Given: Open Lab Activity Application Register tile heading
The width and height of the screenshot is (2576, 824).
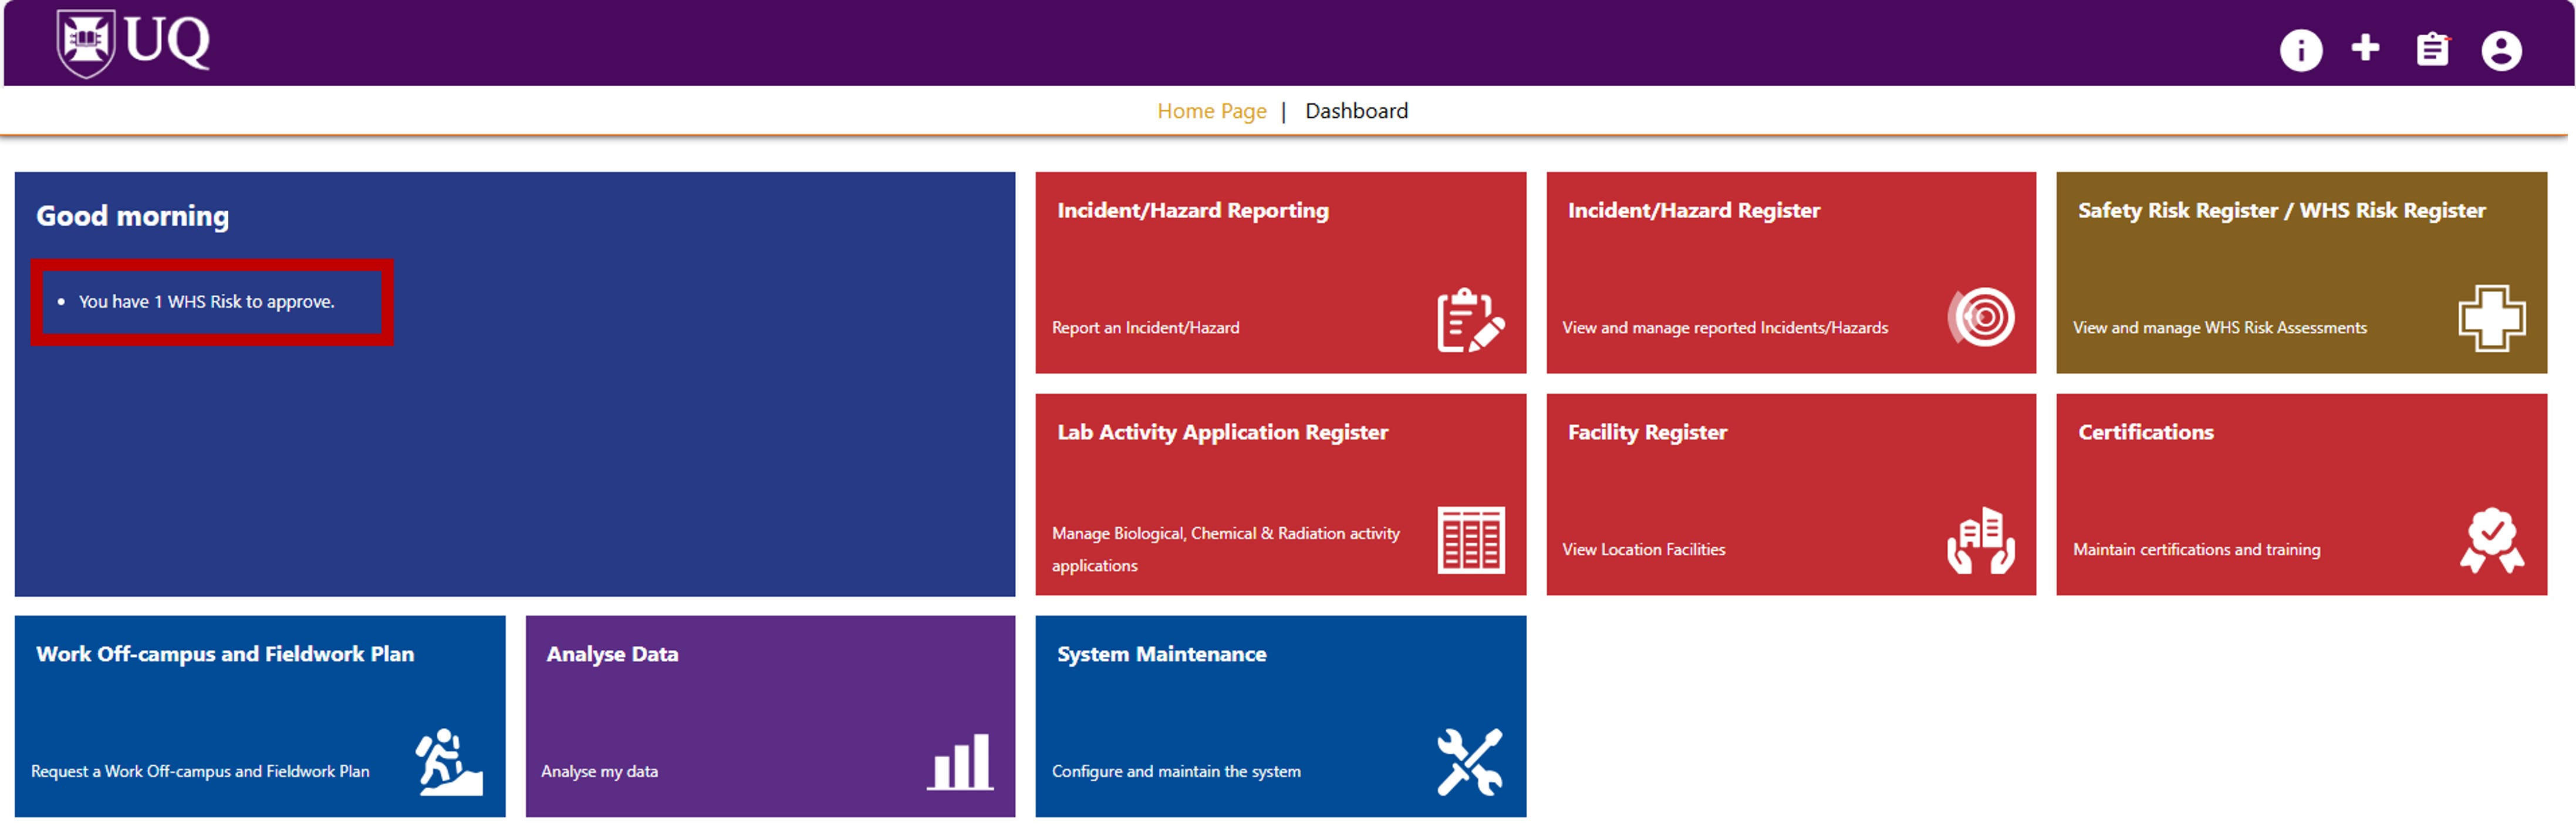Looking at the screenshot, I should (x=1222, y=432).
